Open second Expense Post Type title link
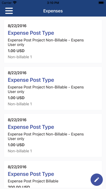The image size is (106, 189). coord(31,80)
